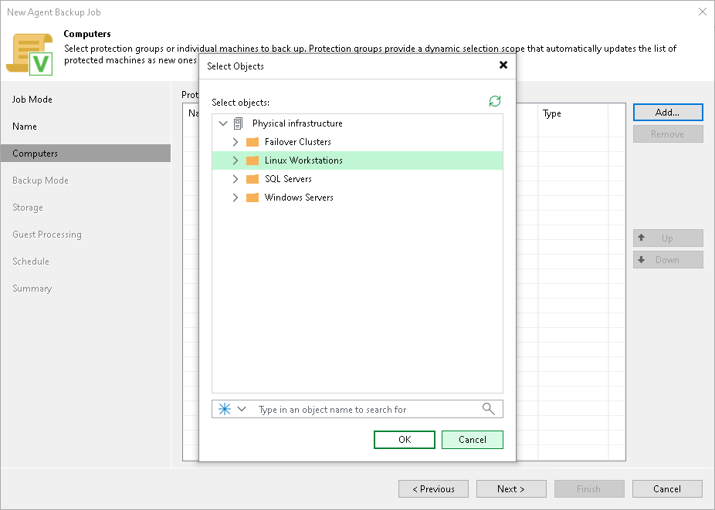Screen dimensions: 715x510
Task: Click the Windows Servers folder icon
Action: (252, 198)
